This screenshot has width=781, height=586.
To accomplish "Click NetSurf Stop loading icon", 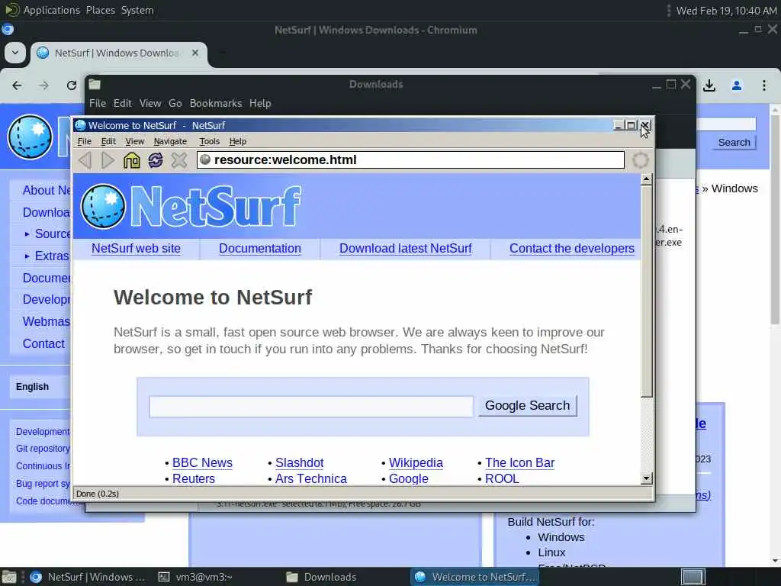I will 179,160.
